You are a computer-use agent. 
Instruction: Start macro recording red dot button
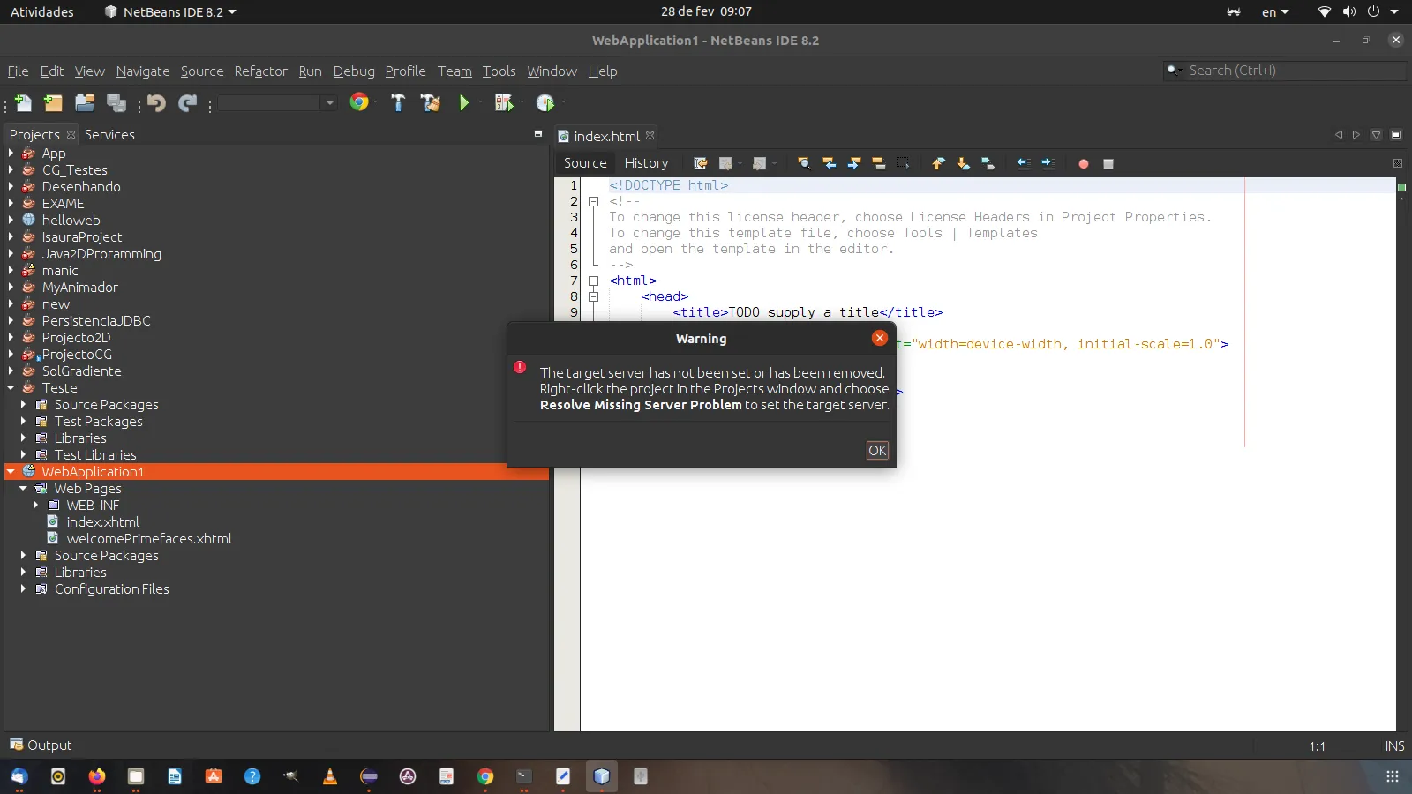click(1083, 163)
